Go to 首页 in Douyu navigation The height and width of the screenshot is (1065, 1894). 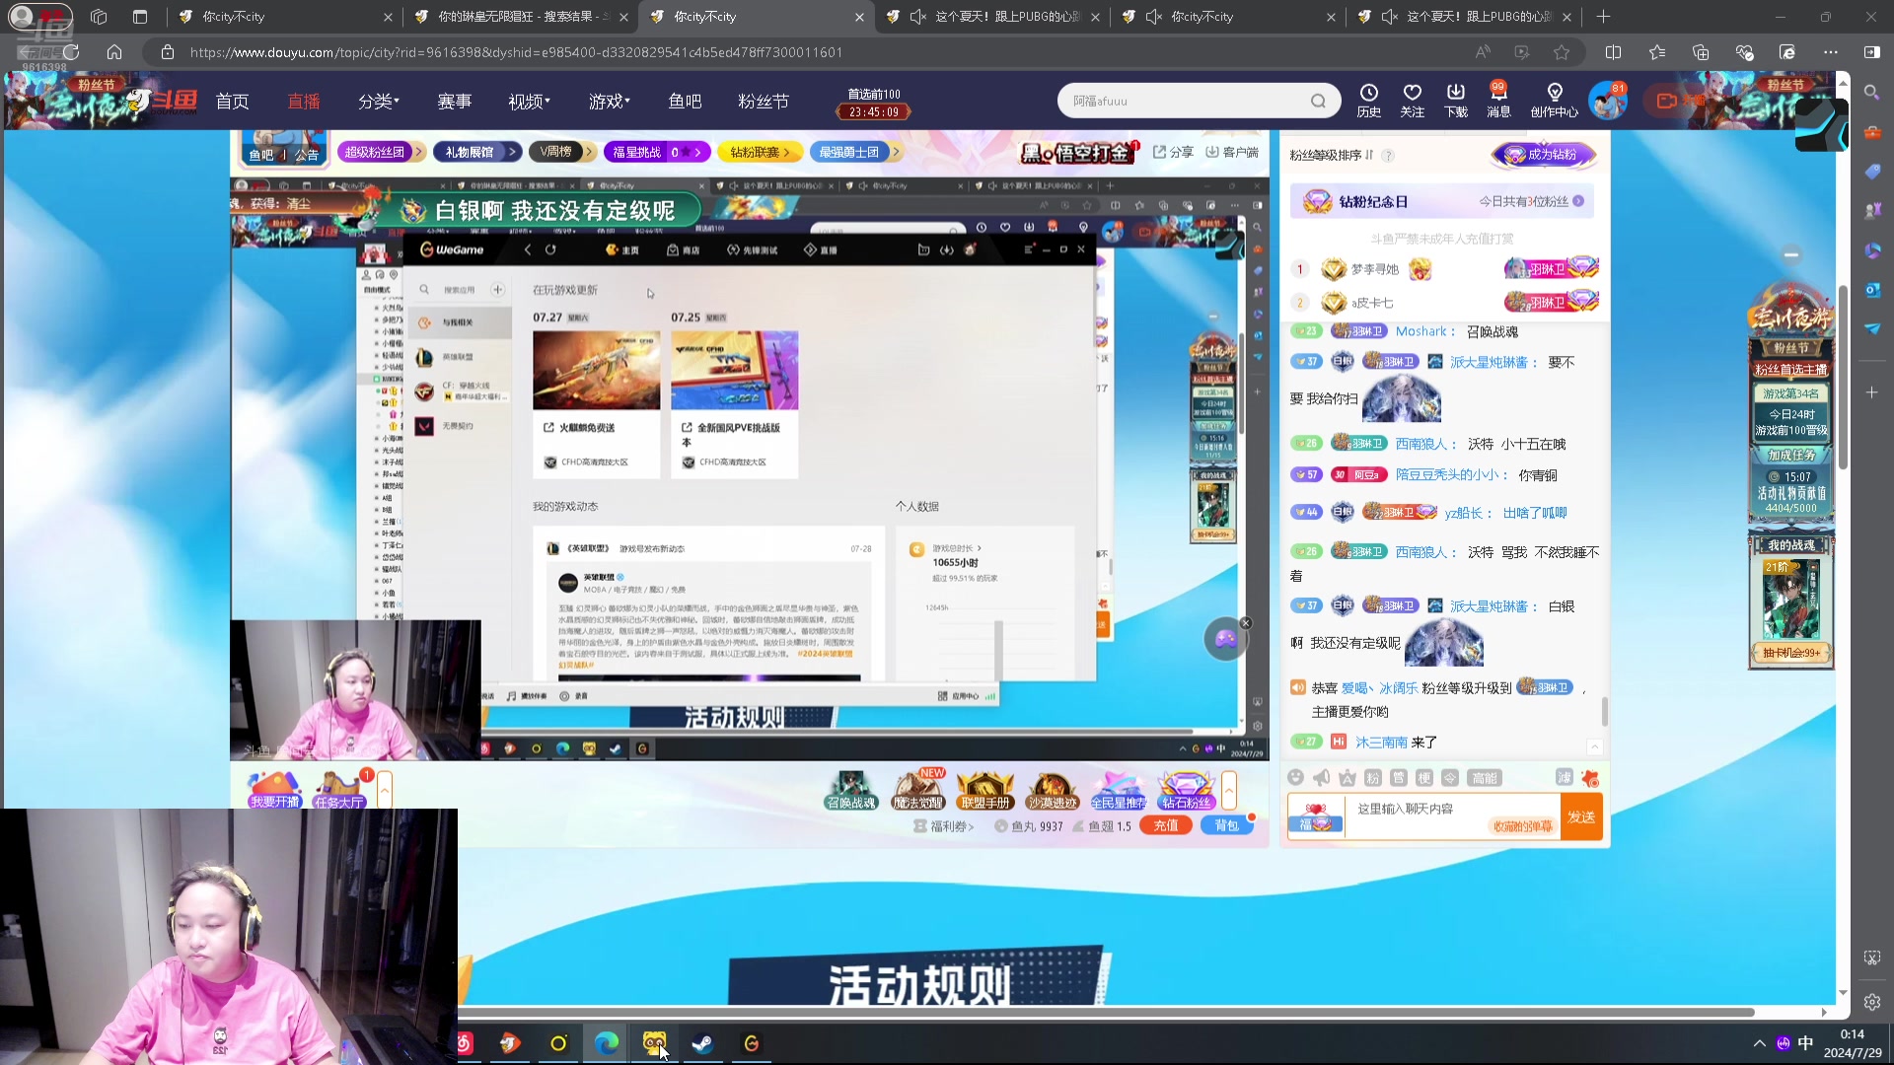click(x=232, y=101)
